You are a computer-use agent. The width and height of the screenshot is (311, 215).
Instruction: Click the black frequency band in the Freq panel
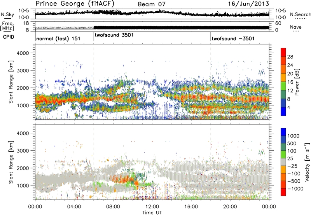coord(181,28)
